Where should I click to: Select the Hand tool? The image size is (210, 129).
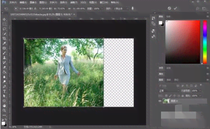pos(4,106)
